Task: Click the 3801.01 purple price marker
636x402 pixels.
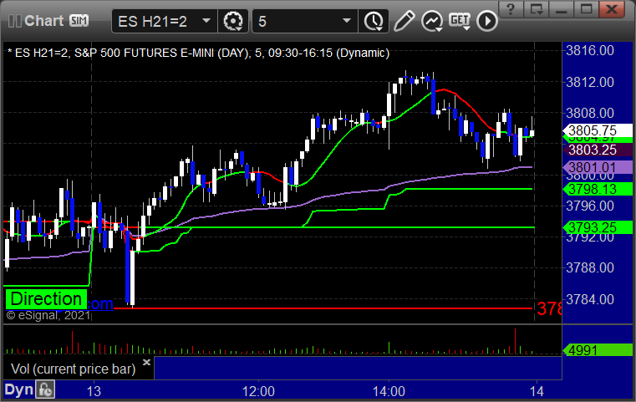Action: click(597, 167)
